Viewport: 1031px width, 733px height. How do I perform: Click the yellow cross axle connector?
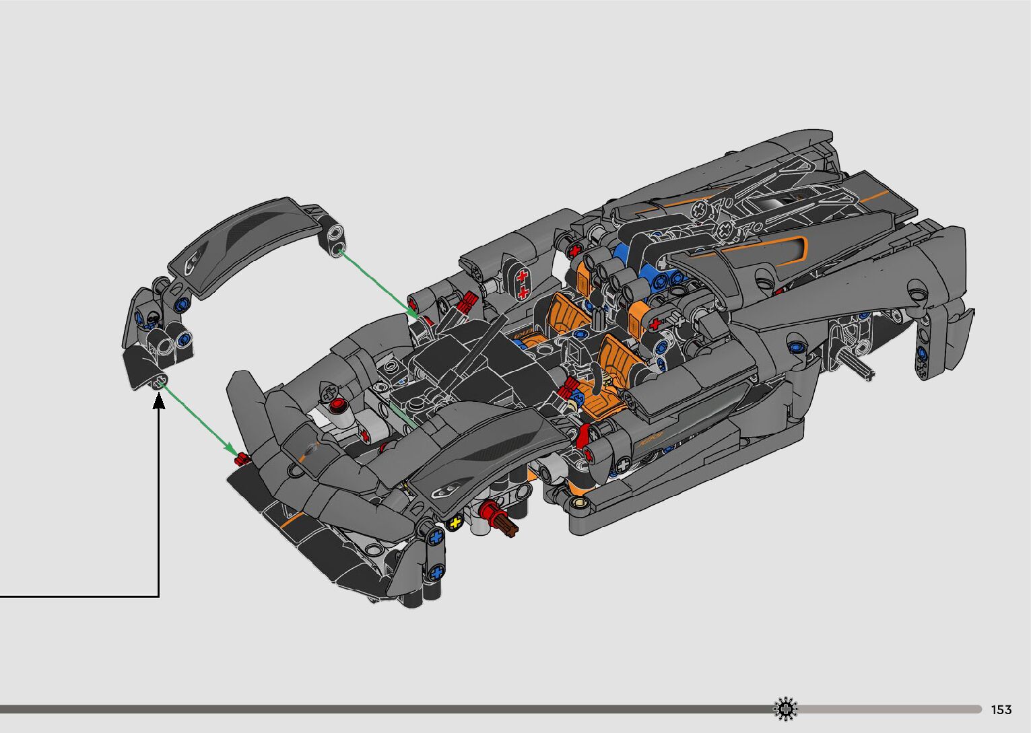click(x=455, y=523)
